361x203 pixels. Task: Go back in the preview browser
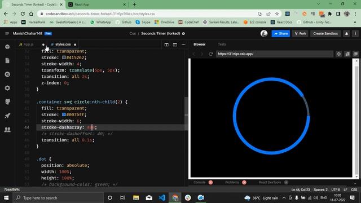[x=194, y=54]
